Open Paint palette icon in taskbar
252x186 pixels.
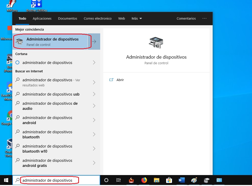pyautogui.click(x=194, y=180)
